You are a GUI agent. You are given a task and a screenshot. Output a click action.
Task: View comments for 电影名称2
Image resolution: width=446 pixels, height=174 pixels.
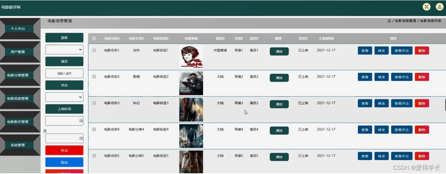(x=402, y=77)
